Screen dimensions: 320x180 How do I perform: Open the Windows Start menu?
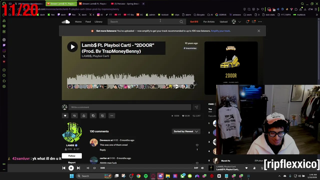pos(72,176)
